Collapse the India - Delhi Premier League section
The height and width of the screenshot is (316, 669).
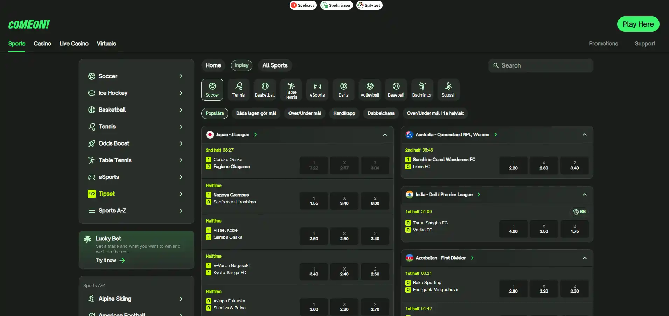tap(584, 195)
